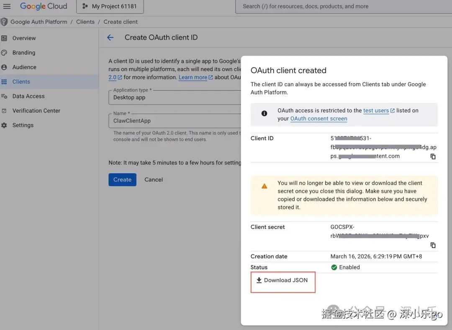Click the Cancel button
Screen dimensions: 452x330
pos(154,180)
